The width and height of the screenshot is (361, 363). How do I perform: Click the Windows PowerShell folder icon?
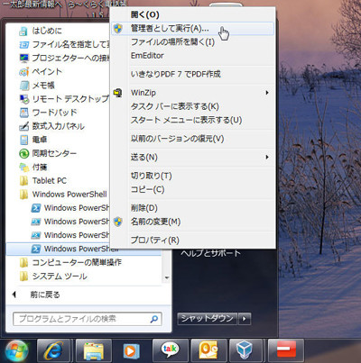[x=23, y=195]
